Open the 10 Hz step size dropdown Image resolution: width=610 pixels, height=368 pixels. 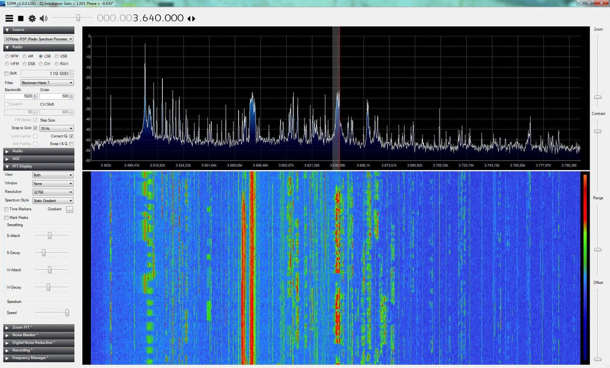coord(56,128)
